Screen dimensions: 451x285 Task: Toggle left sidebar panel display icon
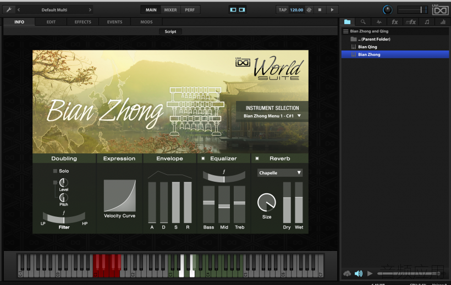tap(233, 10)
